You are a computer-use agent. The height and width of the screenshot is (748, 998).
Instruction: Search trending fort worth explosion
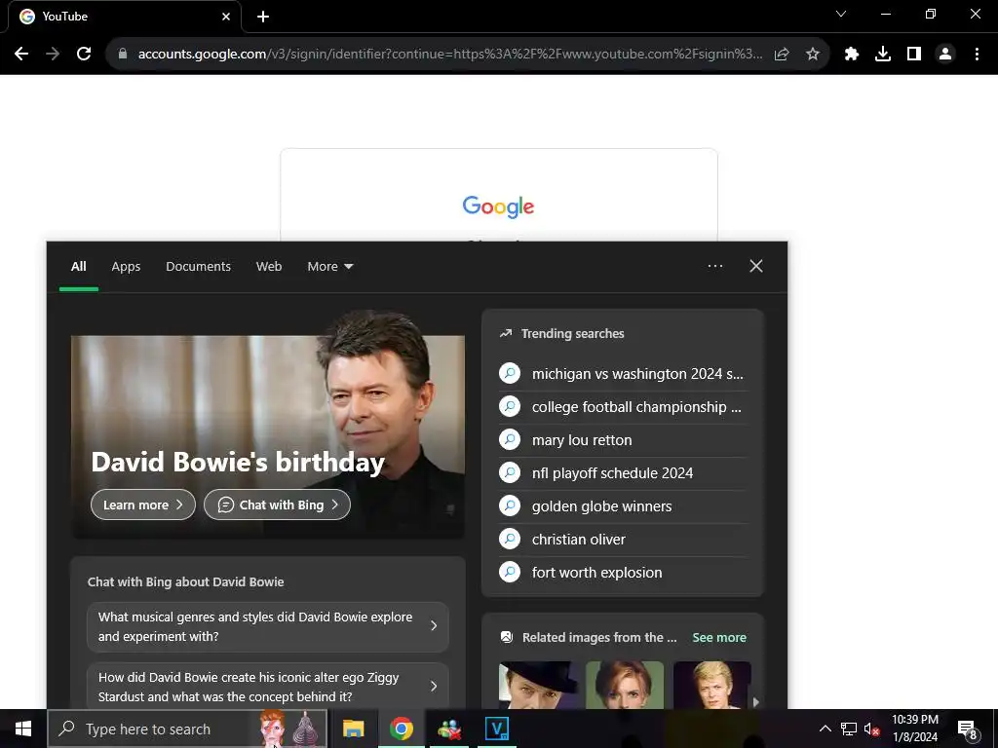pyautogui.click(x=623, y=572)
